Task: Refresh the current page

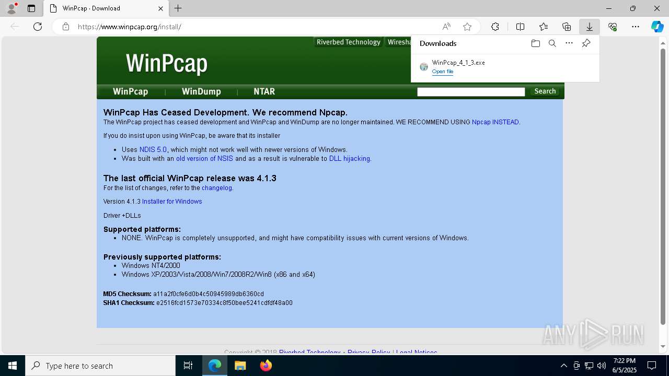Action: (38, 27)
